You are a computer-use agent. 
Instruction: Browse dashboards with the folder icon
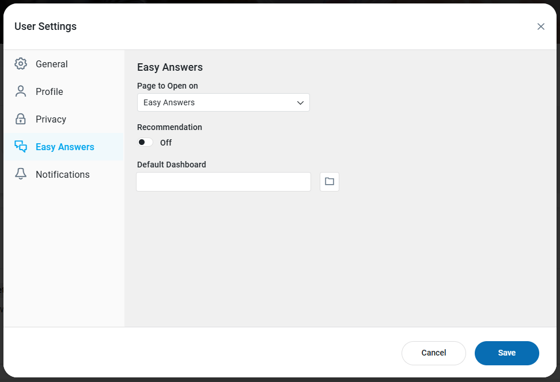pos(330,182)
